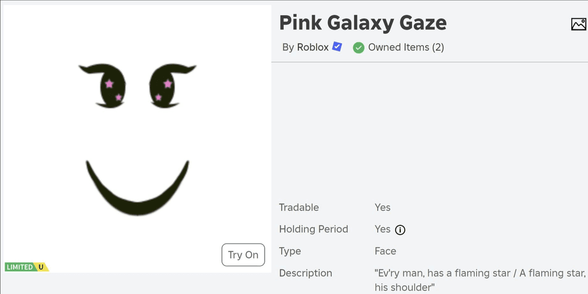Open the Roblox creator link
The width and height of the screenshot is (588, 294).
point(312,48)
